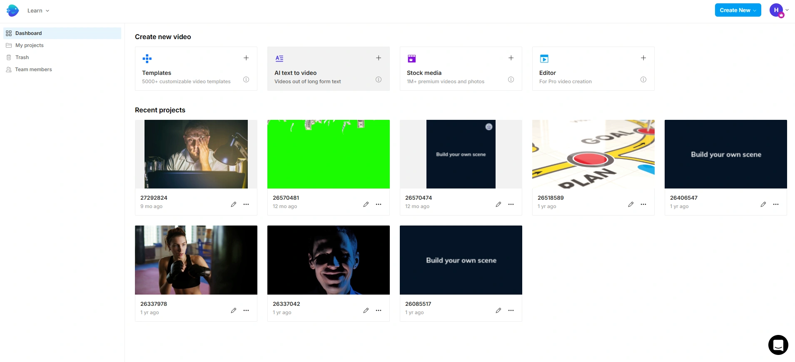Edit project 26570474 with the pencil icon
This screenshot has height=362, width=795.
click(498, 204)
